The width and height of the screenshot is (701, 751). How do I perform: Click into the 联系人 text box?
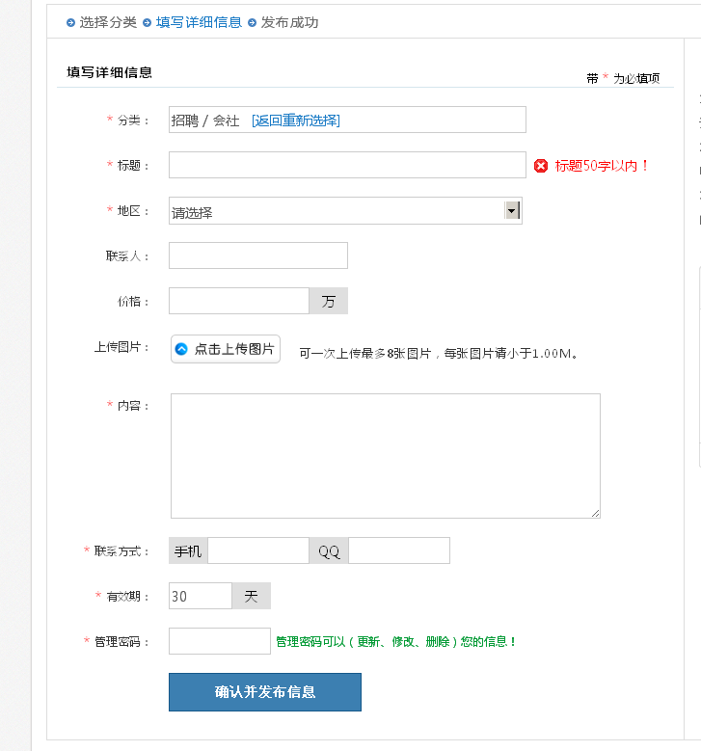click(x=257, y=255)
